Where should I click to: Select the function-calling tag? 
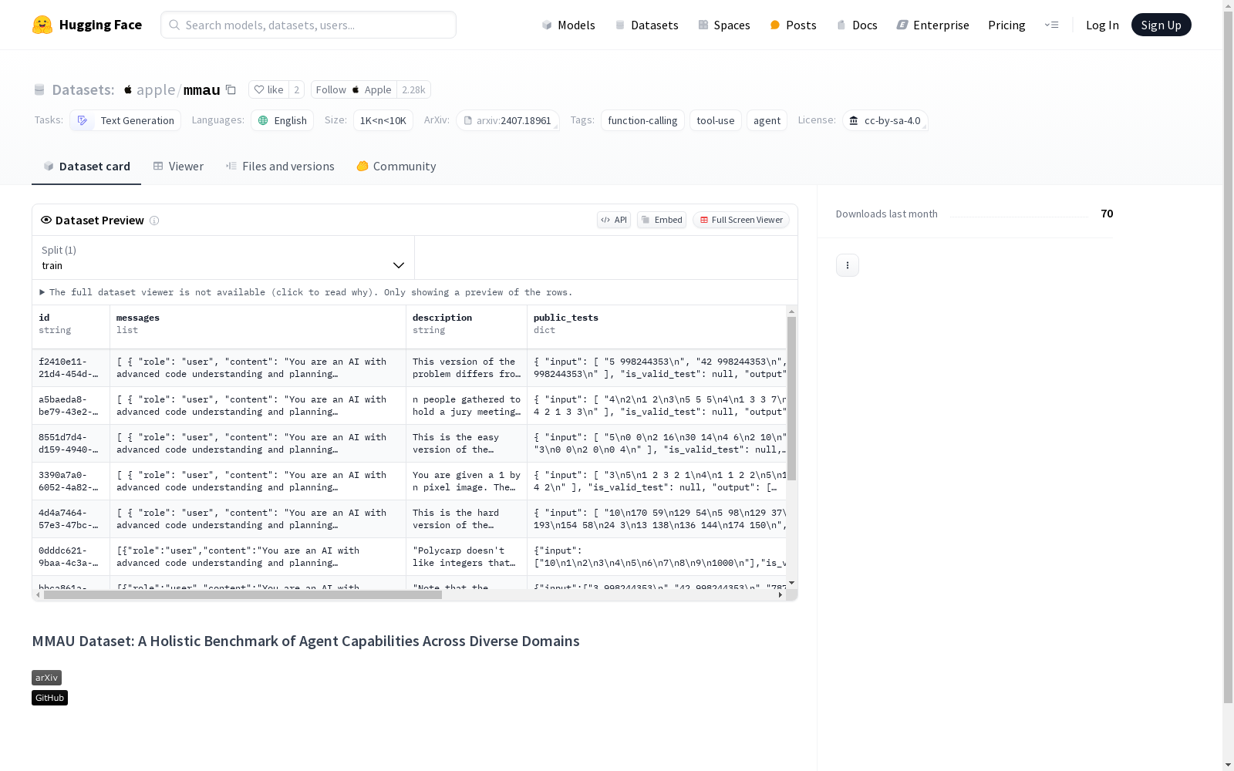(x=642, y=120)
